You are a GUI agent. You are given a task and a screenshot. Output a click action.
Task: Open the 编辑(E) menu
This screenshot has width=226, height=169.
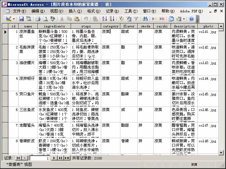click(x=38, y=11)
